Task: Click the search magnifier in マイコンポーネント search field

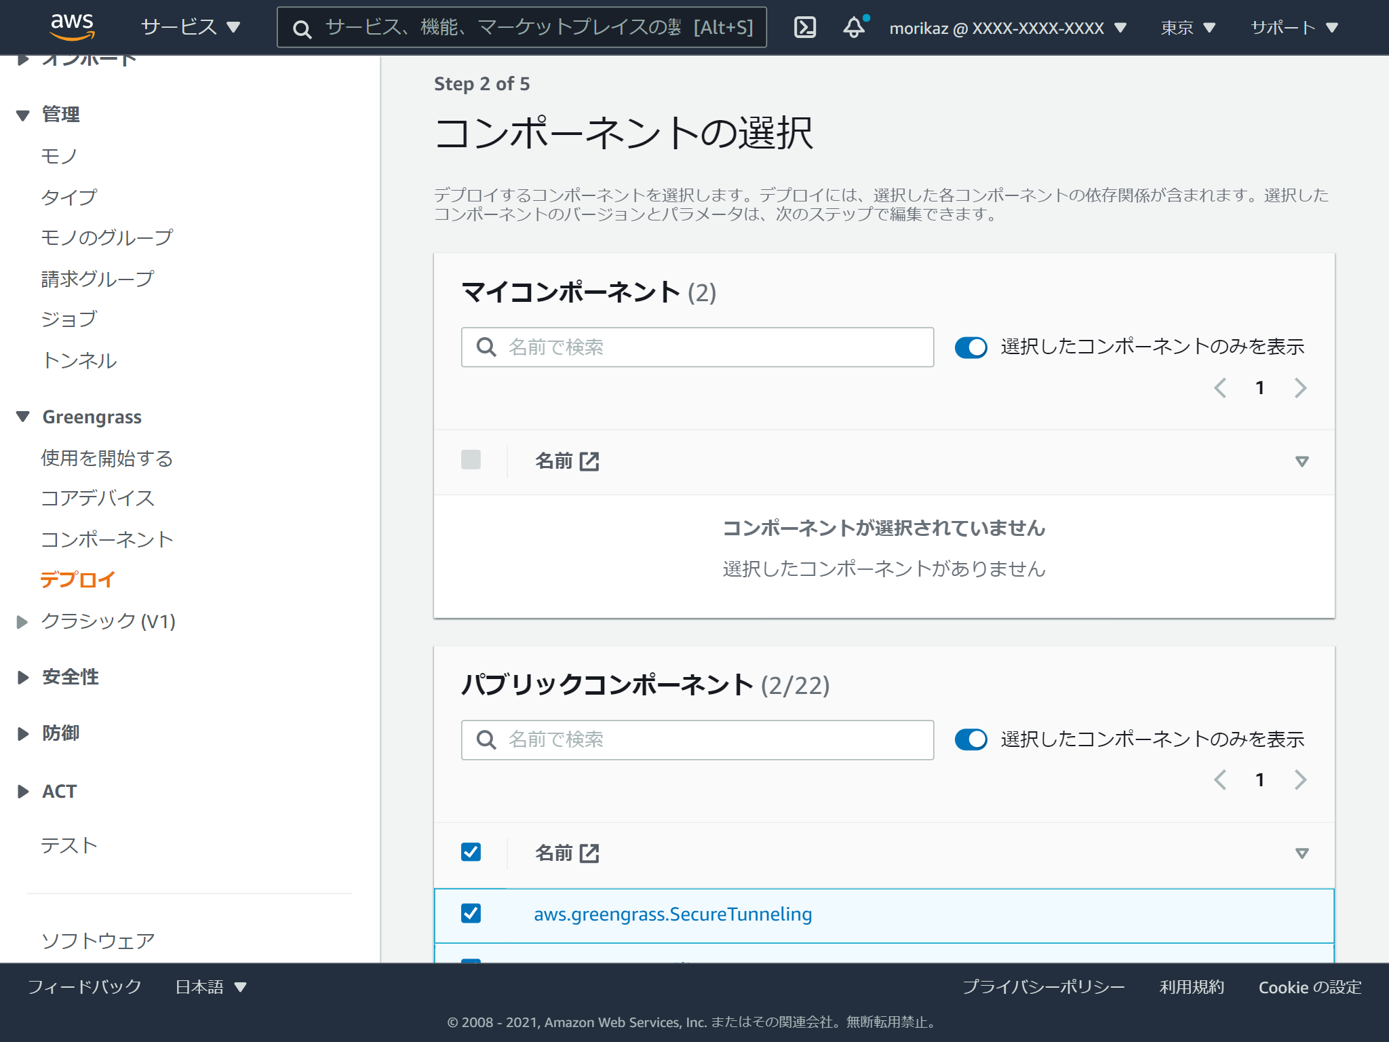Action: (486, 347)
